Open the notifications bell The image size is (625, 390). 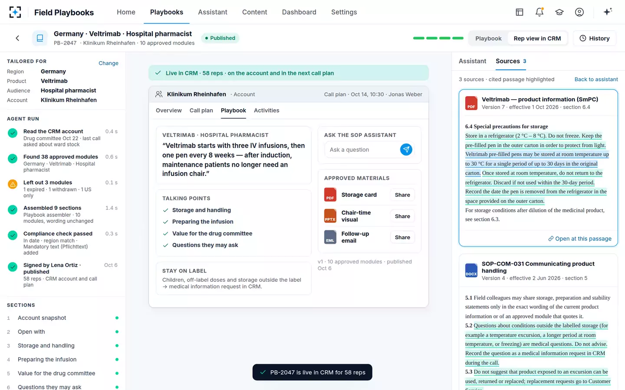coord(539,12)
